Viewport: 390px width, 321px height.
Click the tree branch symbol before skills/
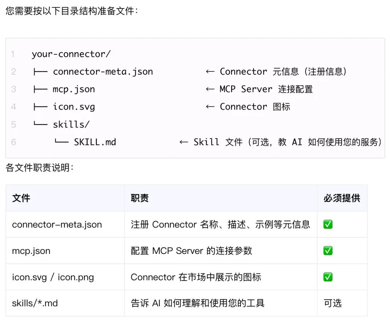(40, 123)
